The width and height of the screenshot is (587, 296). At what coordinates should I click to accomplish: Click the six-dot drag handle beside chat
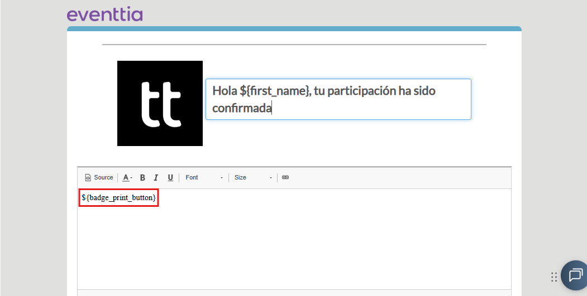(x=554, y=277)
